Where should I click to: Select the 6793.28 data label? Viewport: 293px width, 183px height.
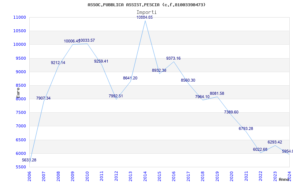tap(246, 129)
